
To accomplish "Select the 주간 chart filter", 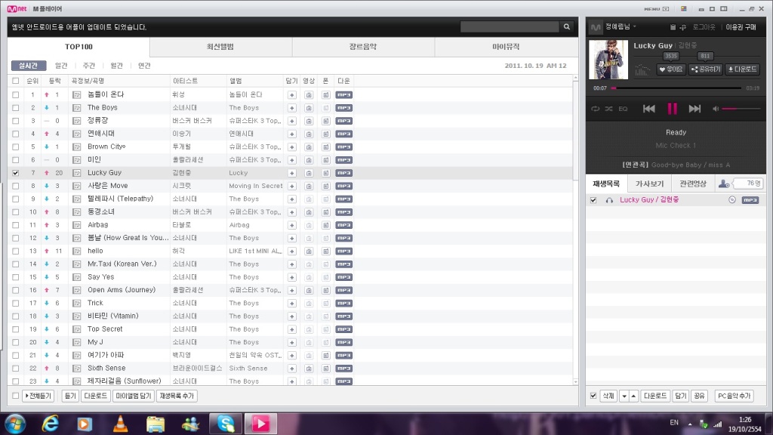I will click(89, 66).
